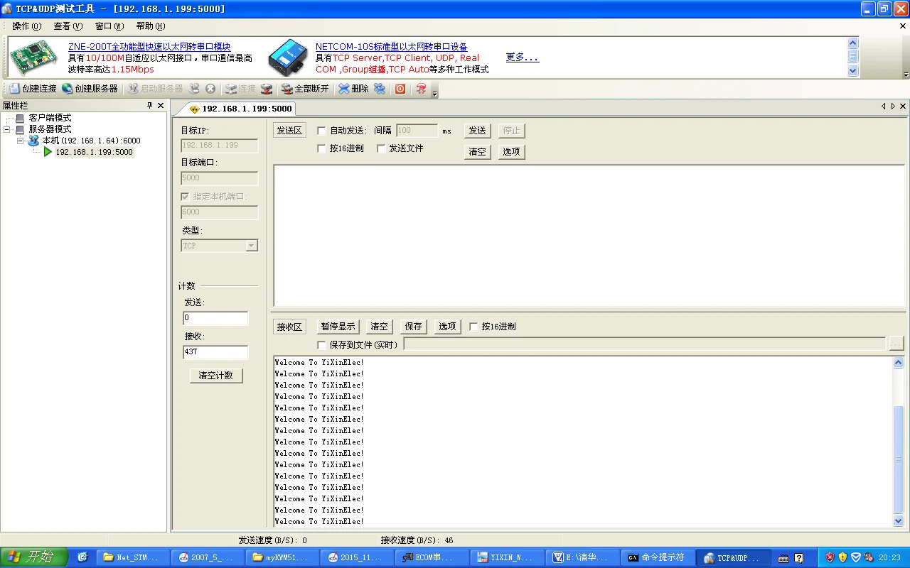The width and height of the screenshot is (910, 568).
Task: Click the next tab arrow in the tab bar
Action: tap(893, 106)
